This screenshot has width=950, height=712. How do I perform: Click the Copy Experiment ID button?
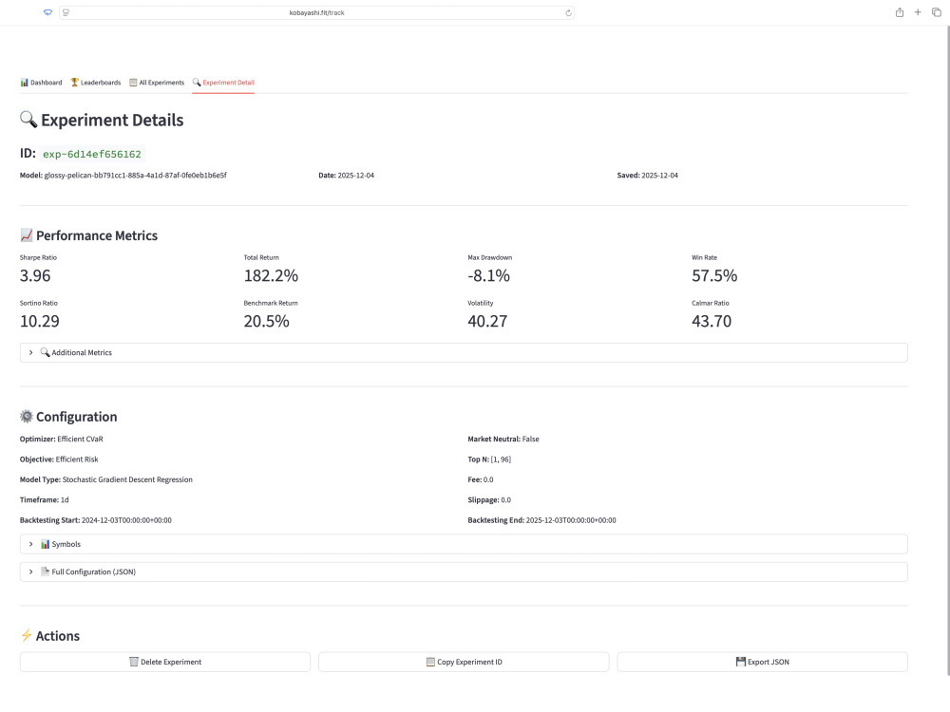pyautogui.click(x=464, y=662)
